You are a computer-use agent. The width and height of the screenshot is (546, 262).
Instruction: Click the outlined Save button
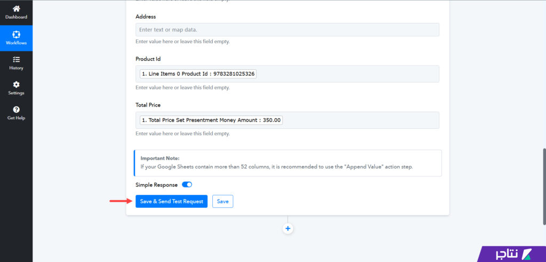point(223,201)
